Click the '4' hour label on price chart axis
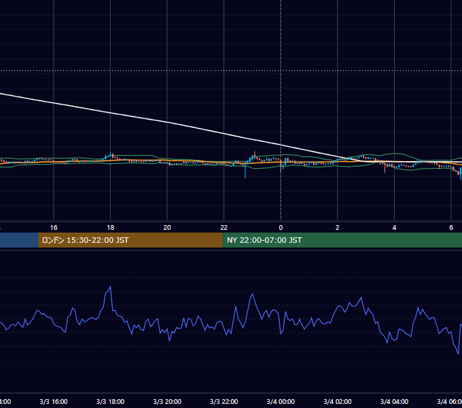Viewport: 462px width, 408px height. tap(394, 227)
